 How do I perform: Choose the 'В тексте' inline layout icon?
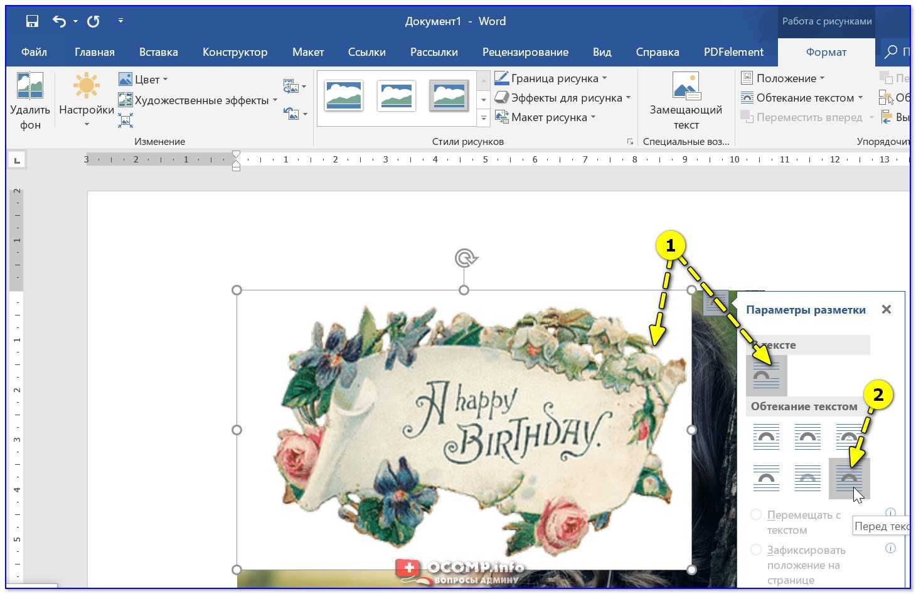(x=766, y=375)
